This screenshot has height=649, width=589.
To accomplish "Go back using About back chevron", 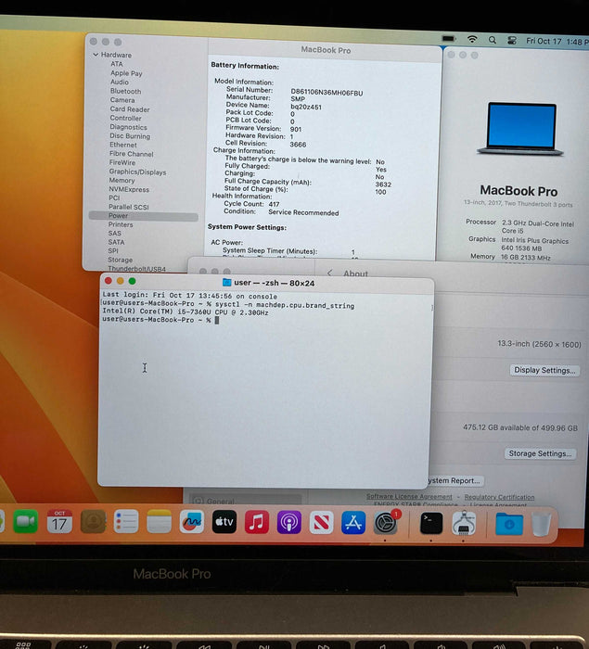I will click(x=329, y=274).
